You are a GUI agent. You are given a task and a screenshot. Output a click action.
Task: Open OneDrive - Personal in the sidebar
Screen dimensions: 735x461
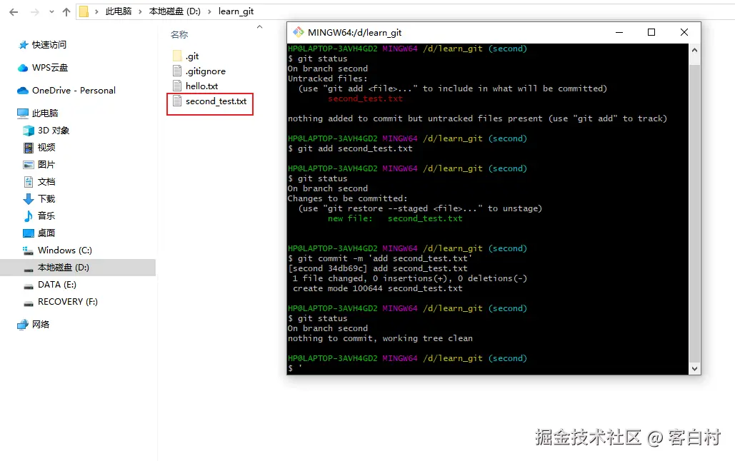click(x=72, y=90)
